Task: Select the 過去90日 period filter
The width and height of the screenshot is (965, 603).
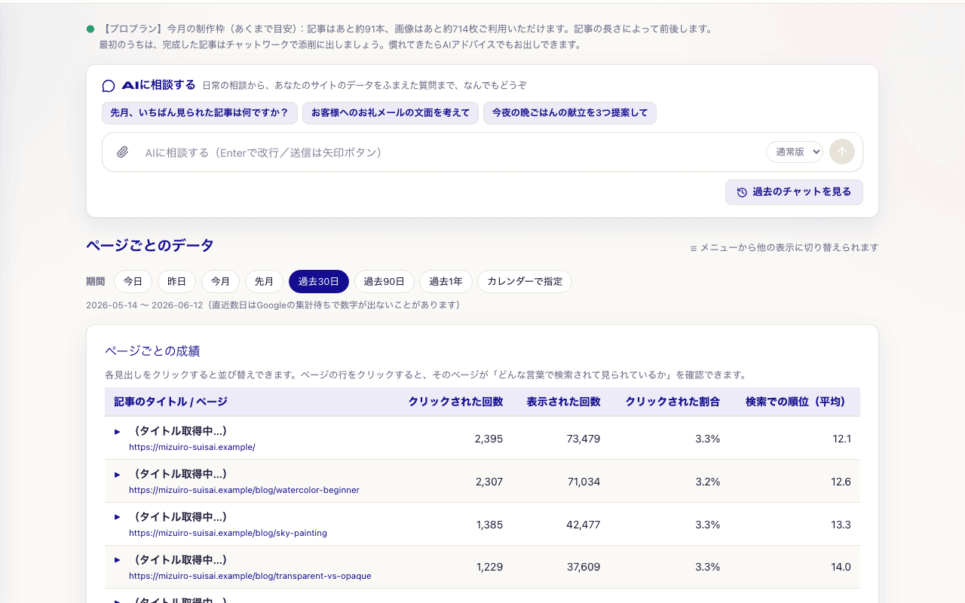Action: tap(384, 281)
